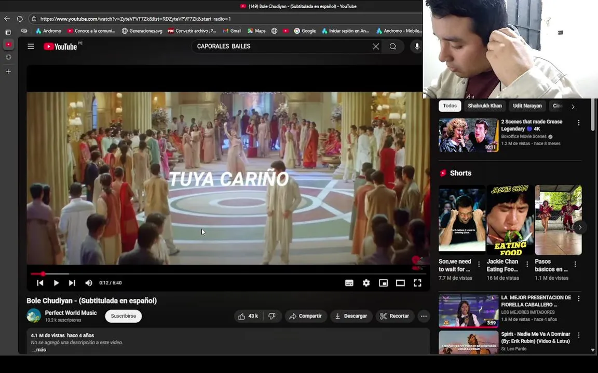Open the Google bookmark
Screen dimensions: 598x373
[305, 31]
